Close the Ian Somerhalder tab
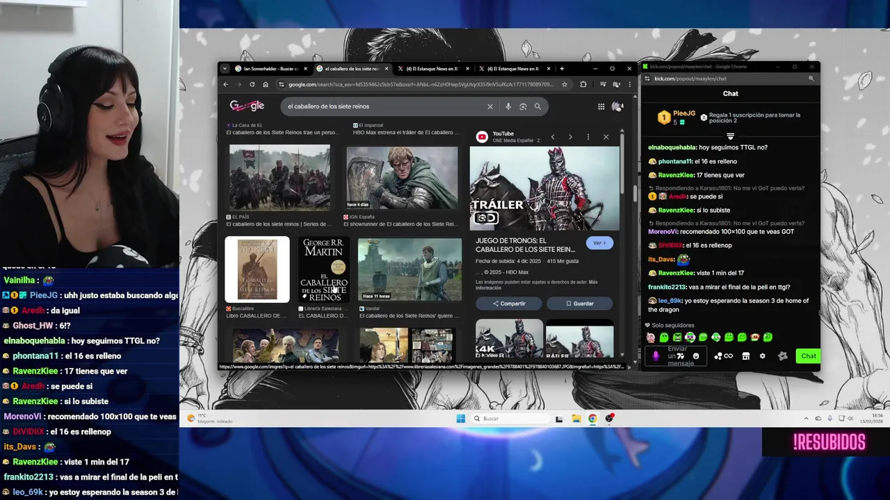This screenshot has height=500, width=890. coord(305,69)
